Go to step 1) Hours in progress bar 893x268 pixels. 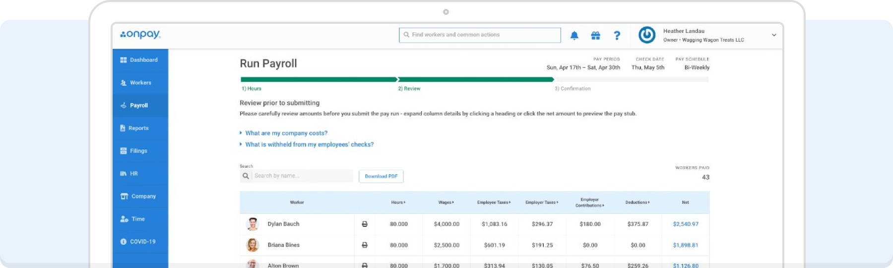click(x=252, y=89)
